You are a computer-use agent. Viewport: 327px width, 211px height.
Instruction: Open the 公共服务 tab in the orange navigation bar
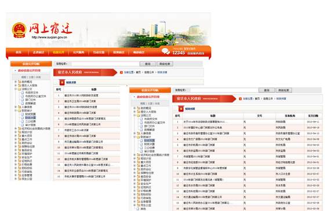click(79, 52)
